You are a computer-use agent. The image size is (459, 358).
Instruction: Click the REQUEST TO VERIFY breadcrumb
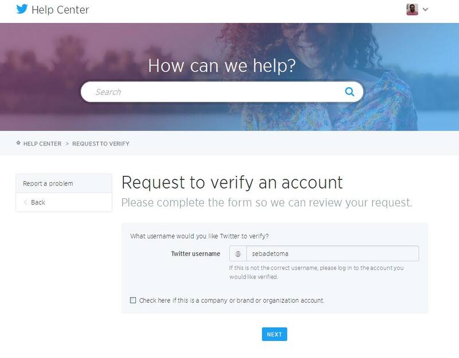[x=101, y=144]
